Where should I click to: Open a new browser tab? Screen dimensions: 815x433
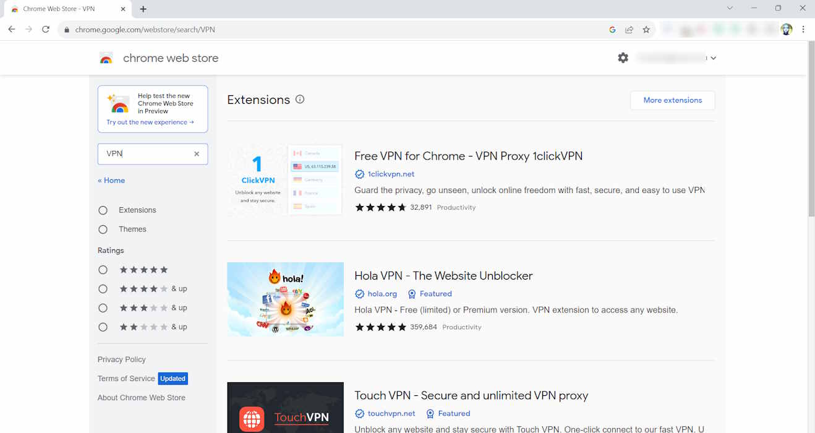coord(143,9)
